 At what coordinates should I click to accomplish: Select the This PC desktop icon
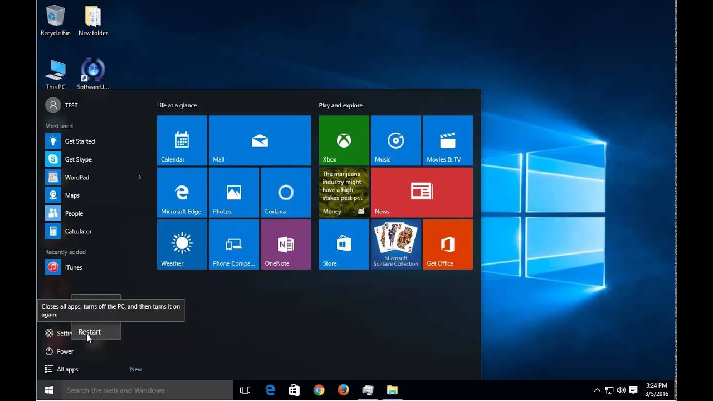pos(55,74)
